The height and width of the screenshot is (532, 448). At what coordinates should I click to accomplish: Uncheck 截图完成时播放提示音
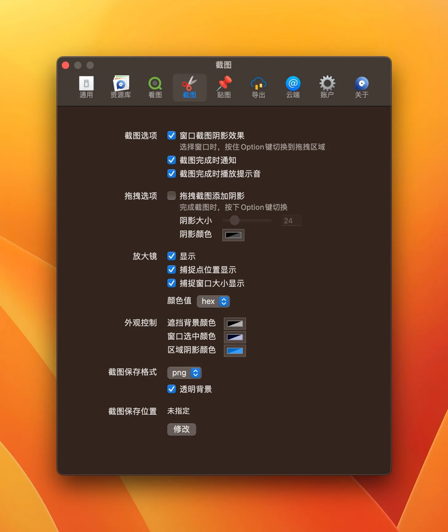point(172,174)
